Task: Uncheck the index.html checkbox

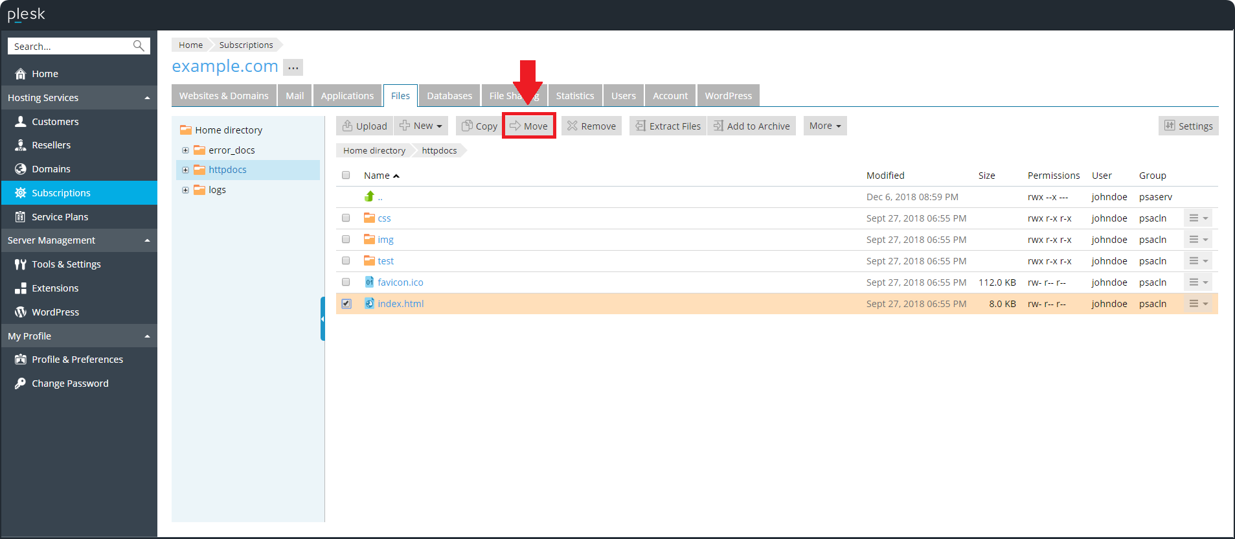Action: click(x=346, y=304)
